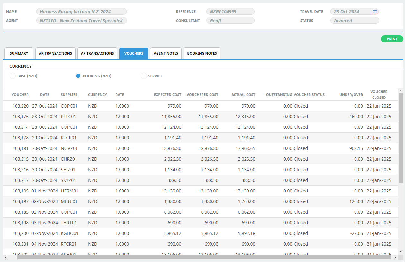
Task: Select the Booking (NZD) currency option
Action: coord(78,76)
